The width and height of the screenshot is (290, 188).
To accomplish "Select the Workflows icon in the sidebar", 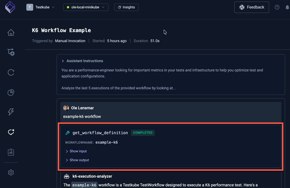I will click(11, 52).
